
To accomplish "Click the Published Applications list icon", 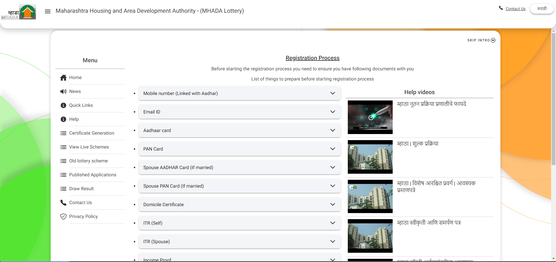I will click(x=63, y=175).
